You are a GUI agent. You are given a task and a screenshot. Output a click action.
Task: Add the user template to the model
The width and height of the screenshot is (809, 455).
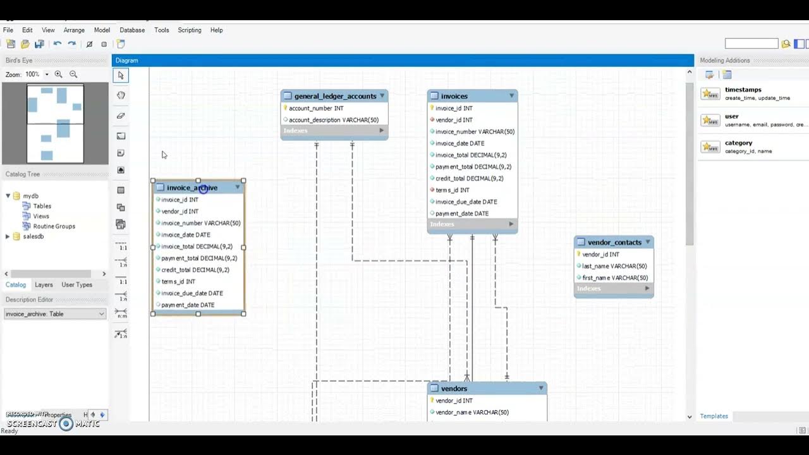[x=752, y=120]
